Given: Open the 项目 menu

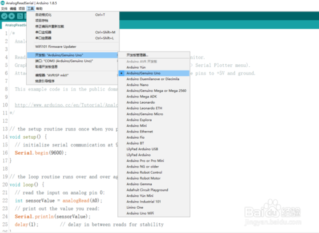Looking at the screenshot, I should tap(22, 8).
